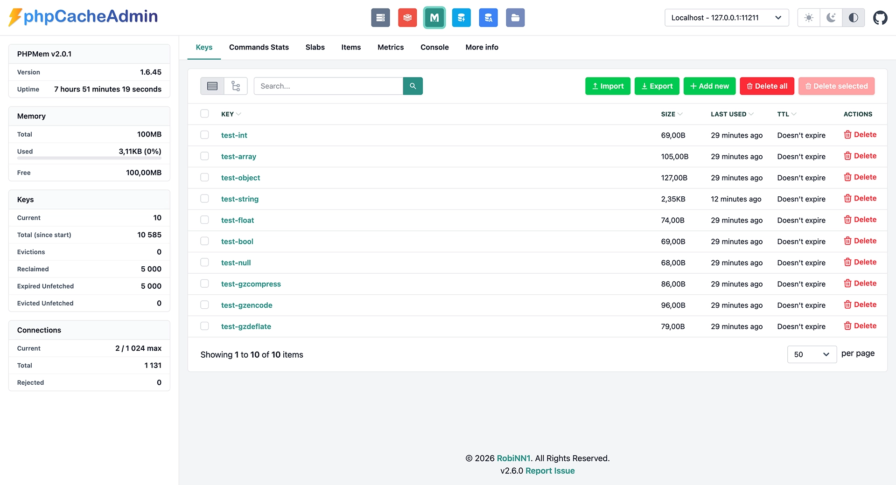The height and width of the screenshot is (485, 896).
Task: Click the memory Used progress bar
Action: pos(89,158)
